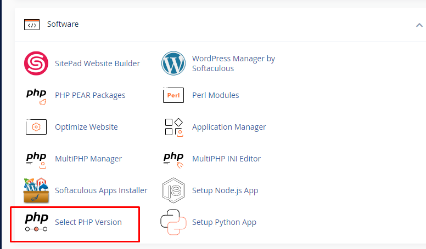
Task: Click the MultiPHP INI Editor icon
Action: tap(173, 160)
